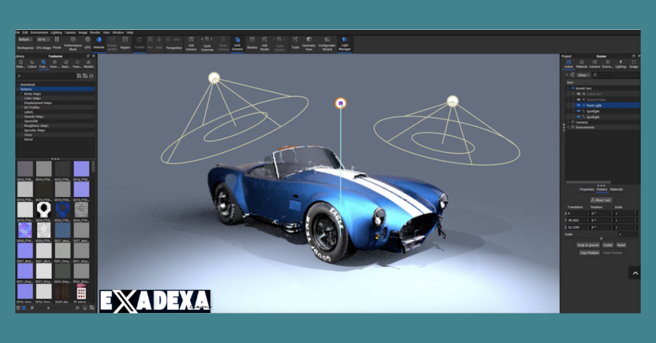The image size is (656, 343).
Task: Toggle Lock Camera
Action: point(237,44)
